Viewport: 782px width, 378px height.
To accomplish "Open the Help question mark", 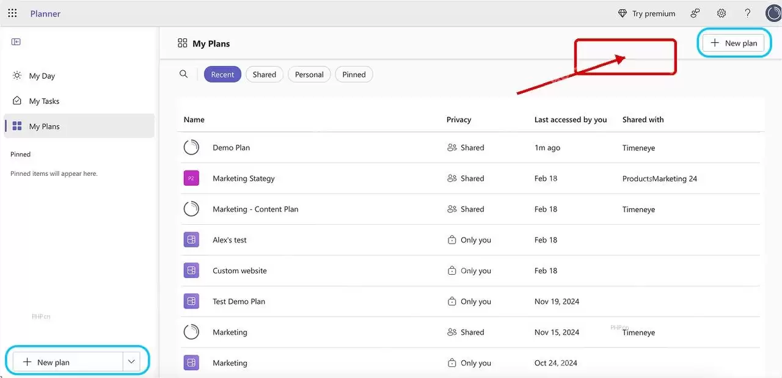I will click(x=748, y=13).
